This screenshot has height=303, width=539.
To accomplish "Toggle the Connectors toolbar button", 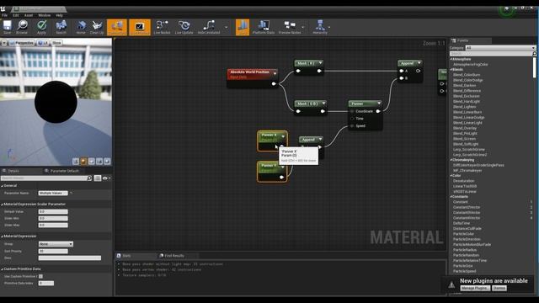I will [117, 27].
